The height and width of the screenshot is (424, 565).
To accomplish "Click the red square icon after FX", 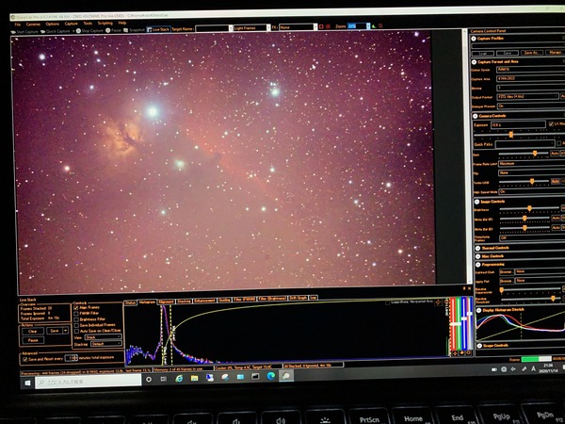I will 321,26.
